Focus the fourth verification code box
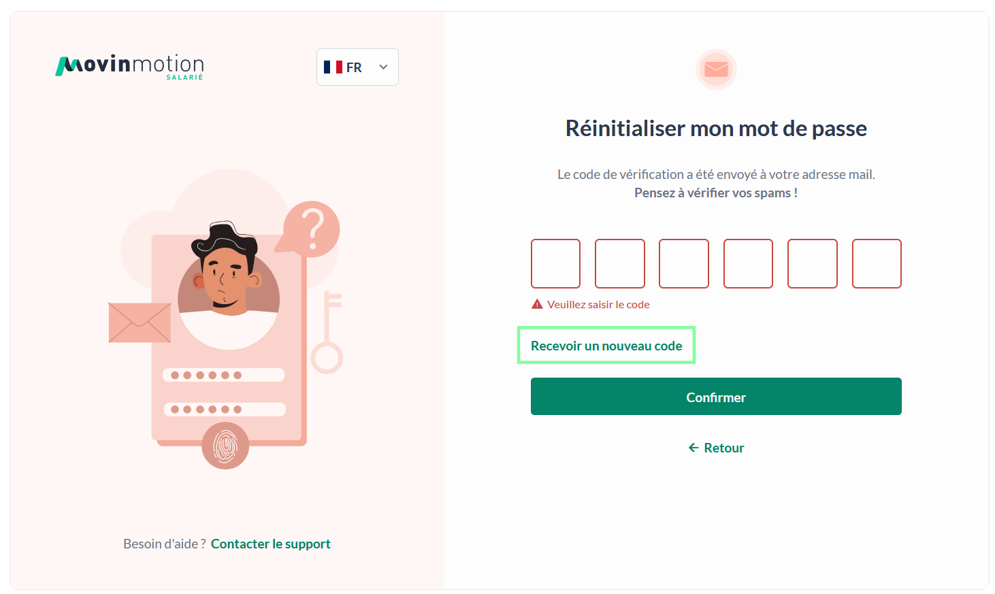Screen dimensions: 995x594 748,263
